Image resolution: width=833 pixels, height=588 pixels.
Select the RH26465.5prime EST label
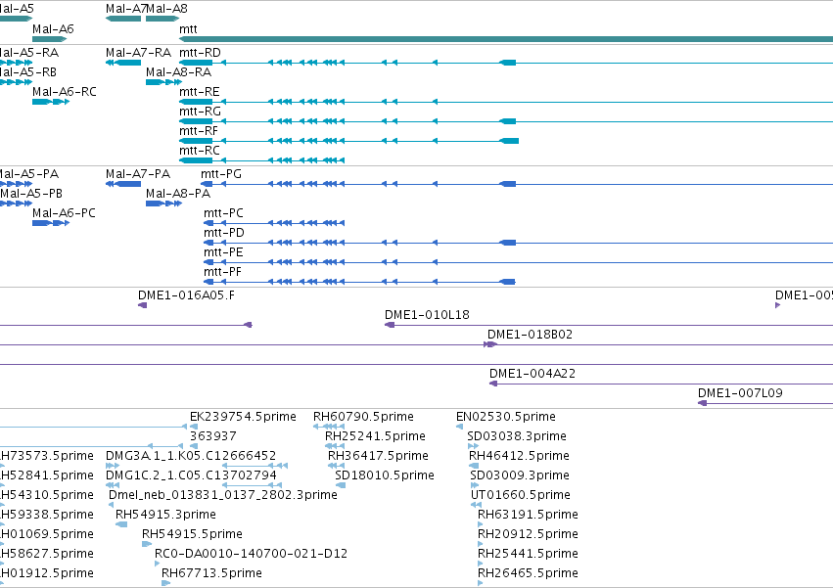coord(528,573)
